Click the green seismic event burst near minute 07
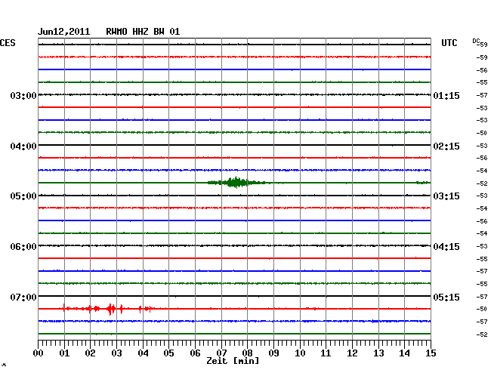 pyautogui.click(x=236, y=183)
